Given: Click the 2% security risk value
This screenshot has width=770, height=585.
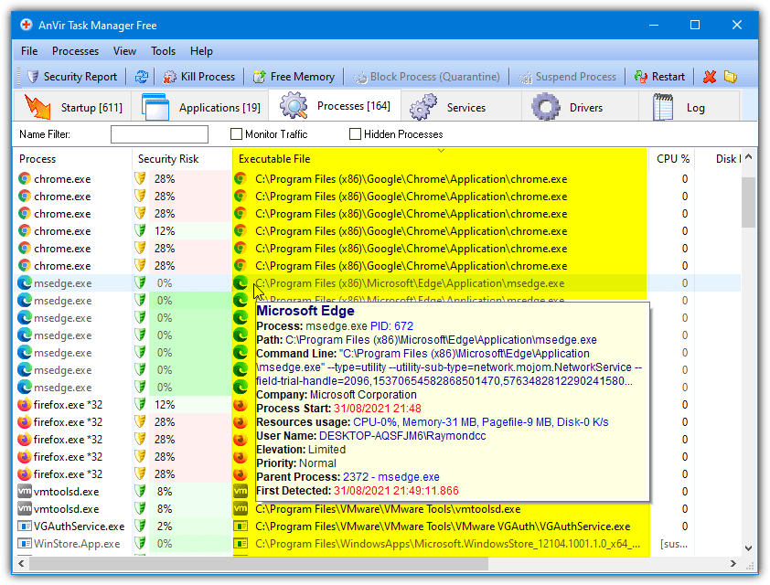Looking at the screenshot, I should click(165, 526).
